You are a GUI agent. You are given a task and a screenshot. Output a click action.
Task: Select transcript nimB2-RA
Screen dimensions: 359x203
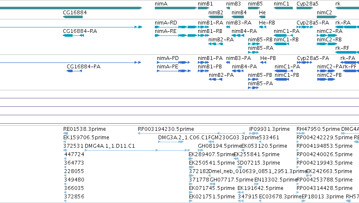(216, 44)
